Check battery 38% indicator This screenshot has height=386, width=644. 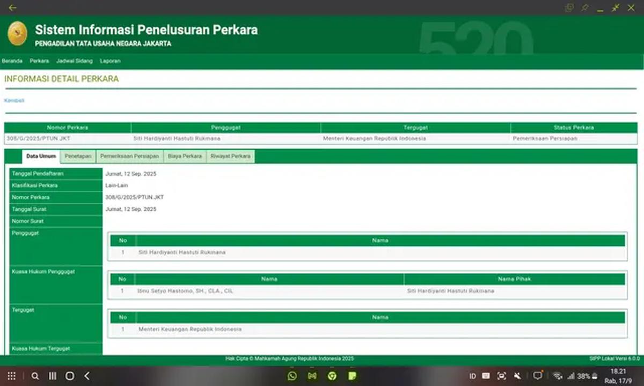588,376
